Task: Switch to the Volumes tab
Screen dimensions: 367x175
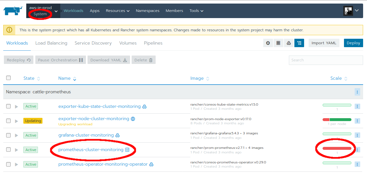Action: click(x=128, y=43)
